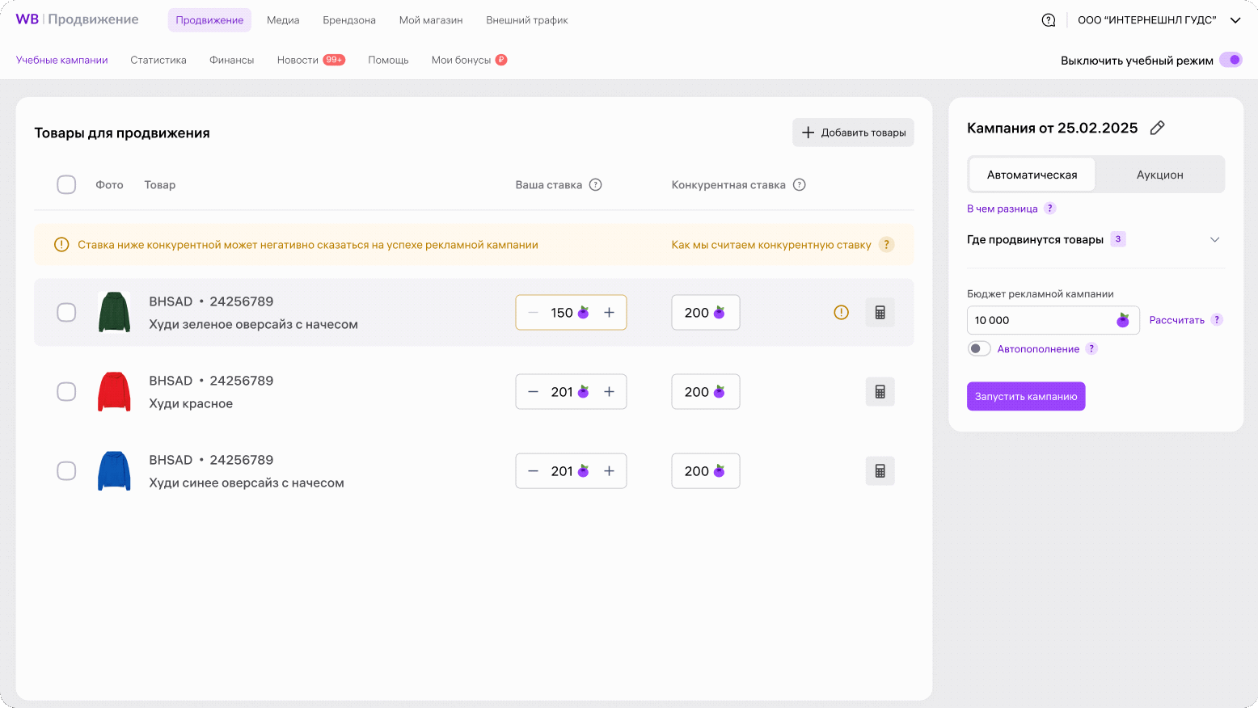Viewport: 1258px width, 708px height.
Task: Open calculator for Худи синее оверсайз row
Action: tap(880, 471)
